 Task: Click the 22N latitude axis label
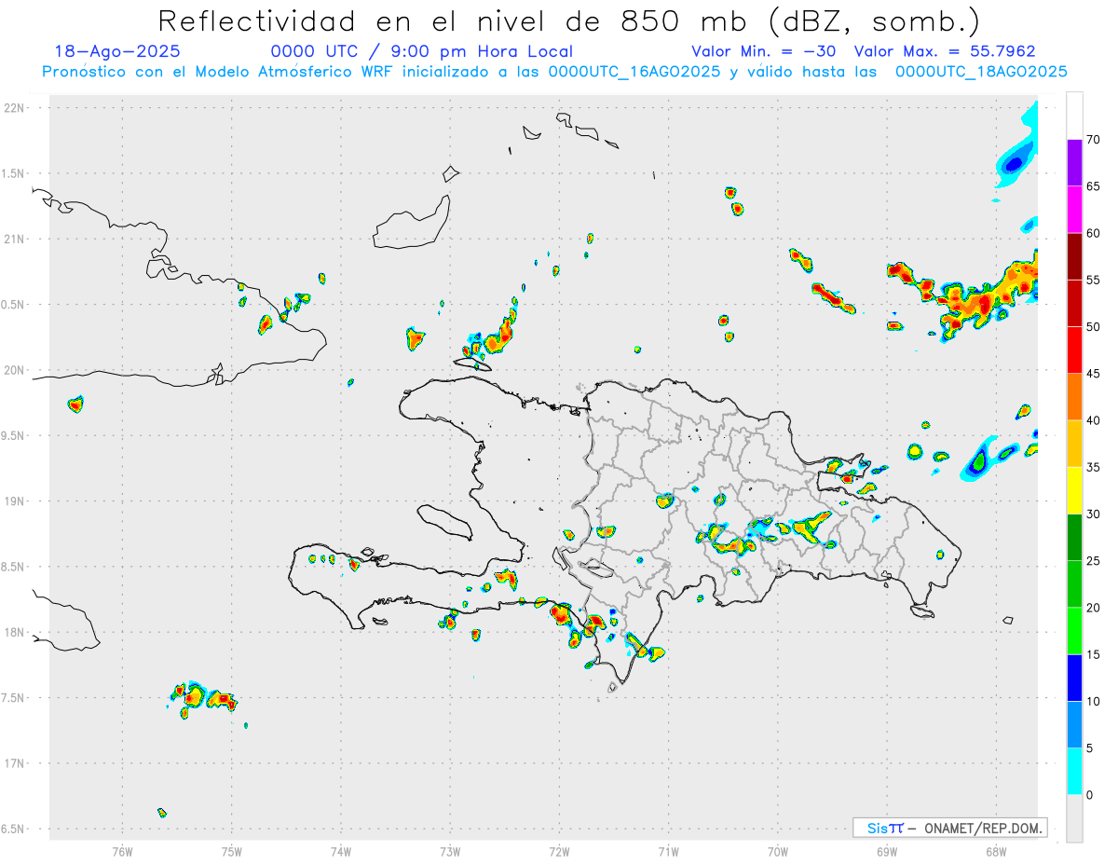coord(16,108)
